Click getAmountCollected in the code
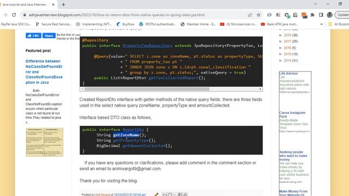 tap(144, 146)
